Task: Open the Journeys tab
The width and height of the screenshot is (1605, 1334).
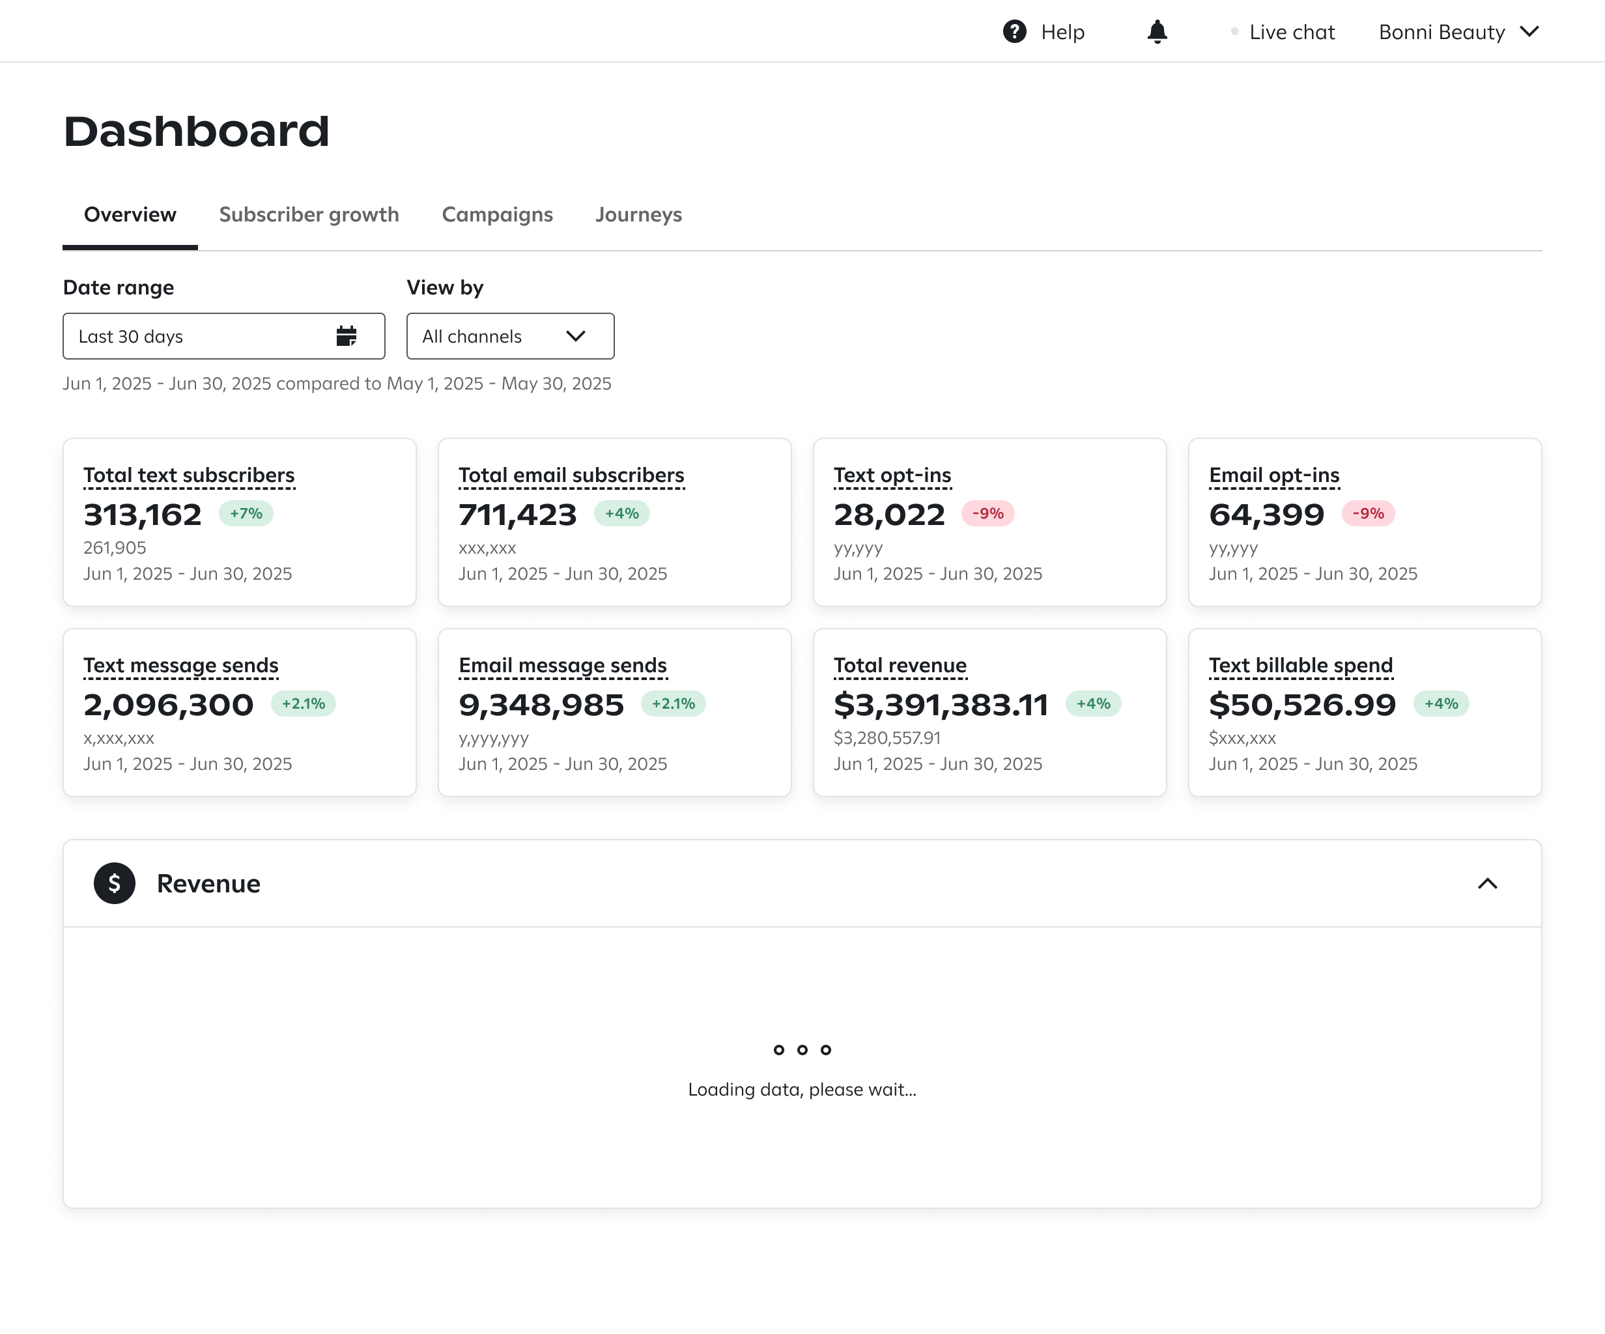Action: pyautogui.click(x=639, y=215)
